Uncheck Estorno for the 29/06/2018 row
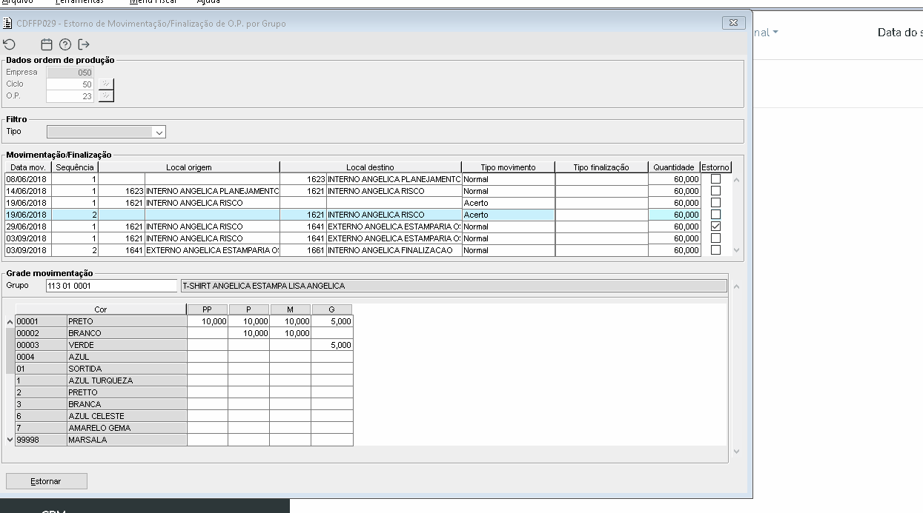The width and height of the screenshot is (923, 513). [x=715, y=227]
